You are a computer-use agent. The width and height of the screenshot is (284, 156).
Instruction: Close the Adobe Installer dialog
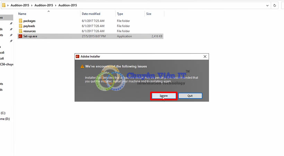click(205, 57)
